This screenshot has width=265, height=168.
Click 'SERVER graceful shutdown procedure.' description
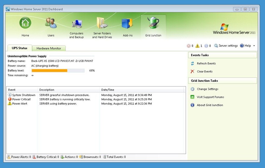[64, 95]
